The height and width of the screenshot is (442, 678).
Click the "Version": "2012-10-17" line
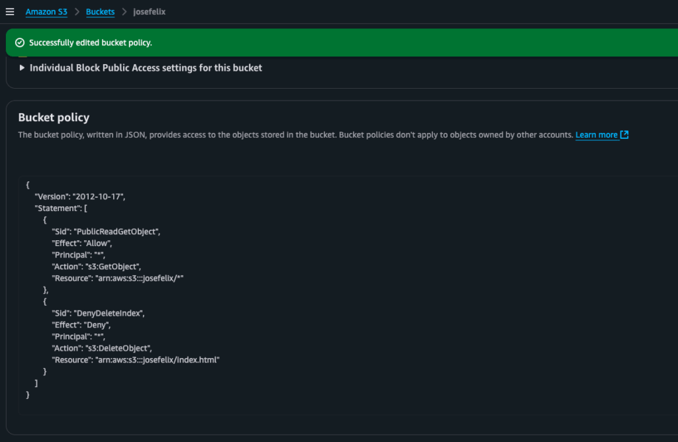[x=80, y=197]
